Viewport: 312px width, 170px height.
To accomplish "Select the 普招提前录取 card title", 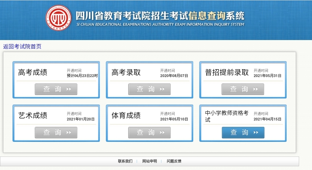I will (227, 72).
